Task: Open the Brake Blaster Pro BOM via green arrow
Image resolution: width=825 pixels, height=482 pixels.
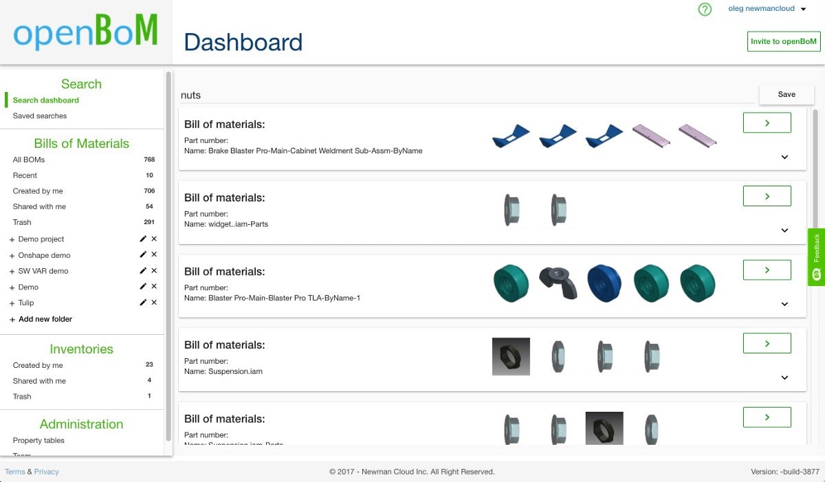Action: [767, 122]
